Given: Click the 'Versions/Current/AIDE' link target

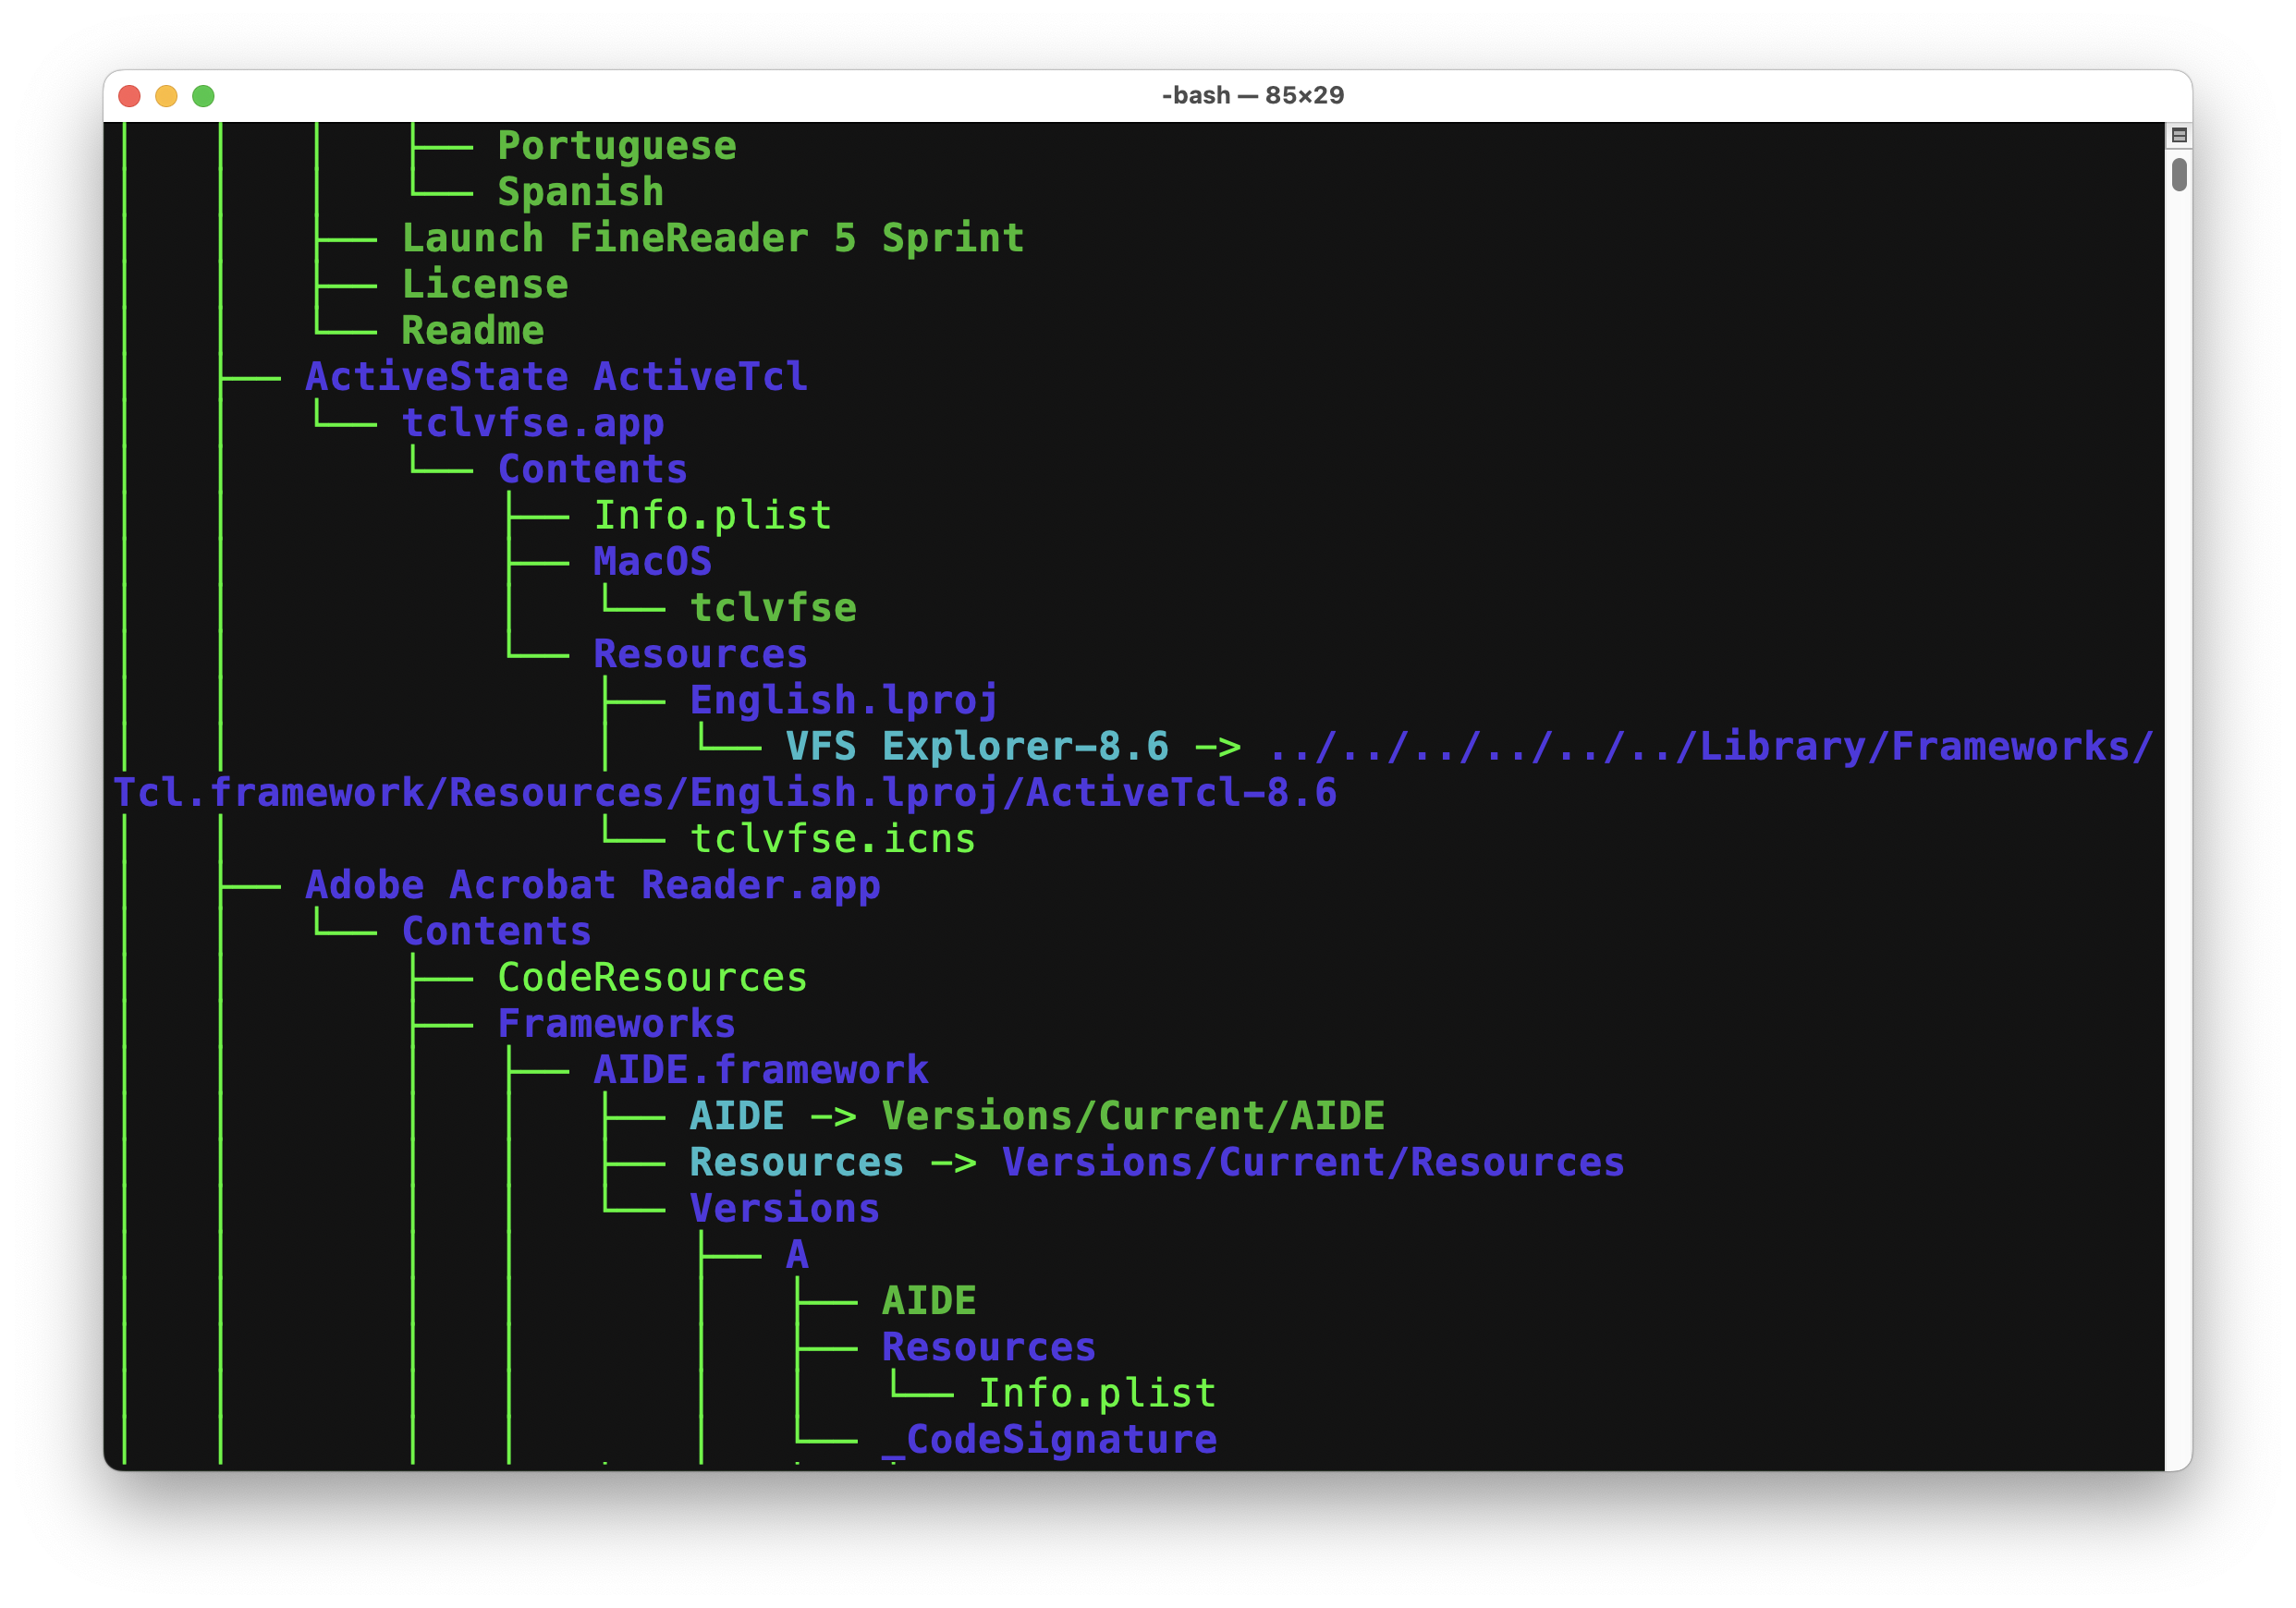Looking at the screenshot, I should point(1133,1116).
